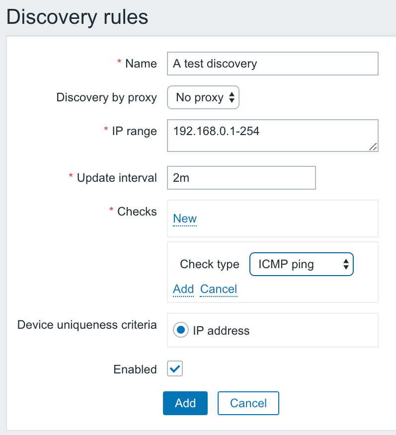The width and height of the screenshot is (396, 435).
Task: Click the Device uniqueness criteria label
Action: (87, 325)
